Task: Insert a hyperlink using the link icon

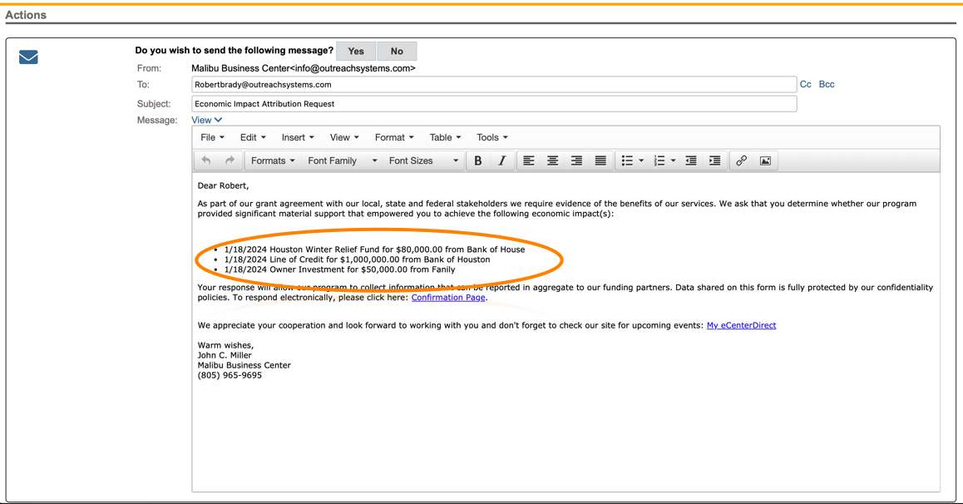Action: pyautogui.click(x=741, y=161)
